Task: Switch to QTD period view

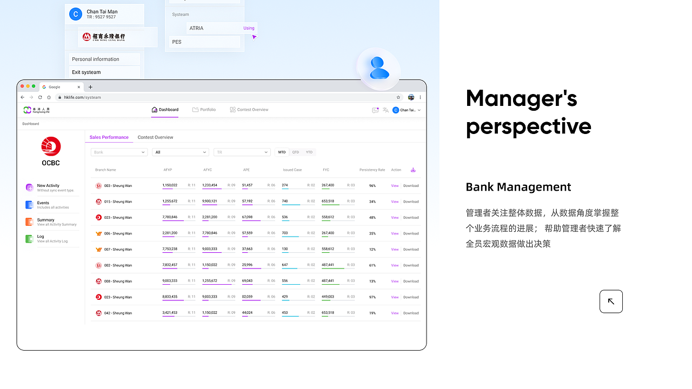Action: [295, 152]
